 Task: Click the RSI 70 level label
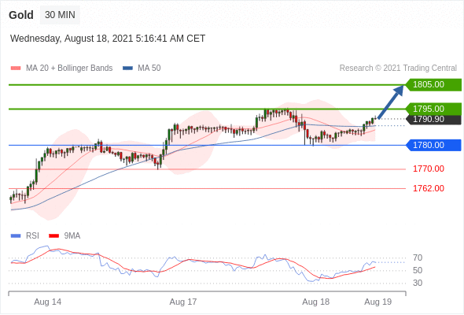418,258
